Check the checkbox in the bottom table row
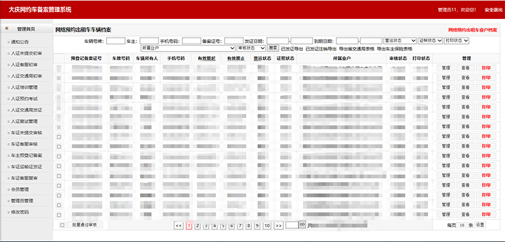The width and height of the screenshot is (505, 242). point(59,215)
